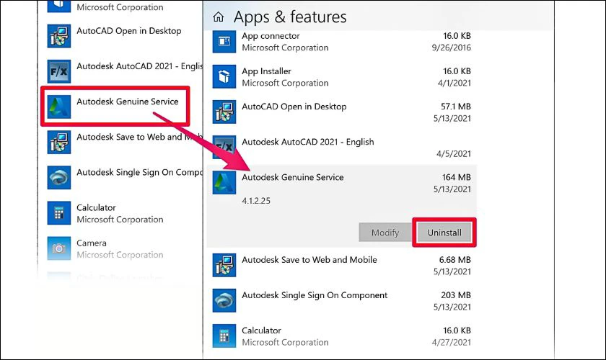Click the 57.1 MB size value
Viewport: 606px width, 360px height.
456,107
